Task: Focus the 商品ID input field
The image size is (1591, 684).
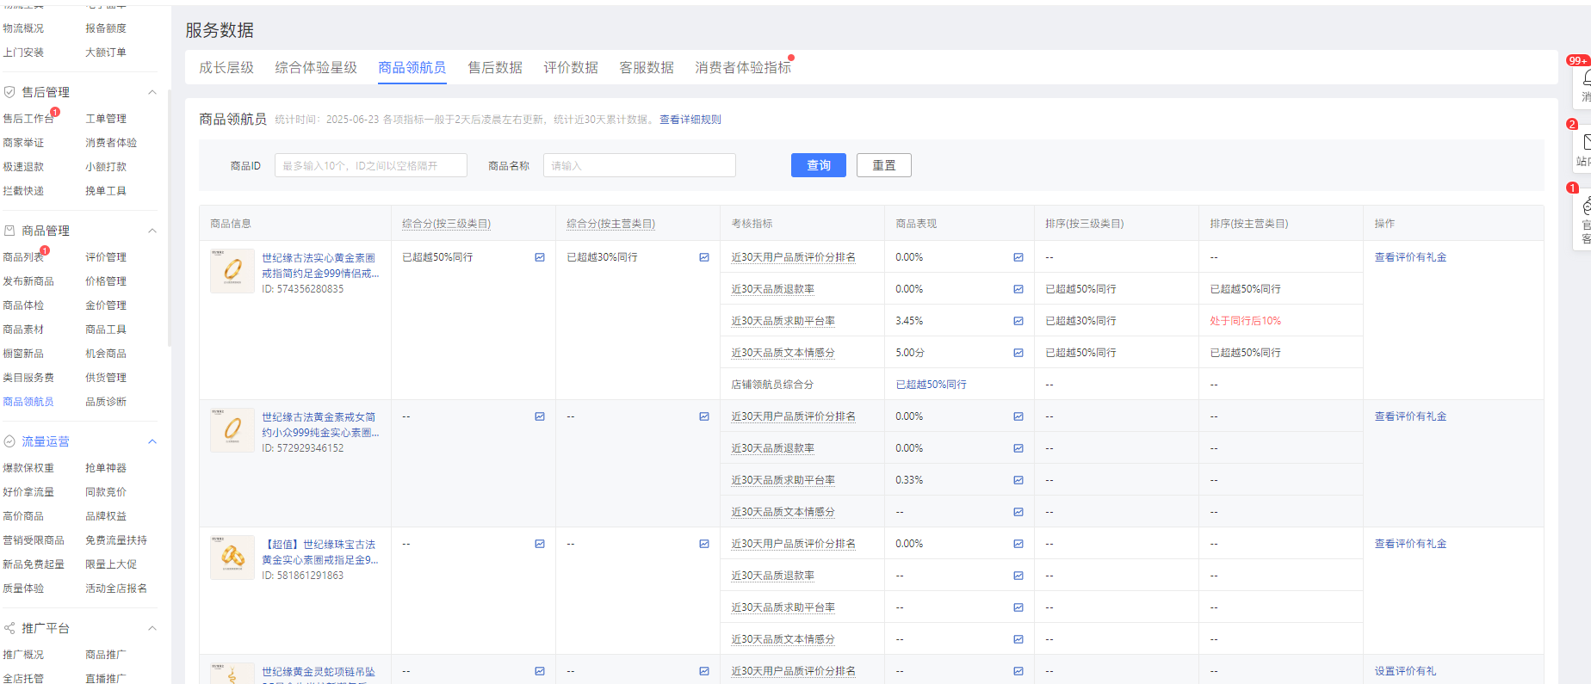Action: 370,165
